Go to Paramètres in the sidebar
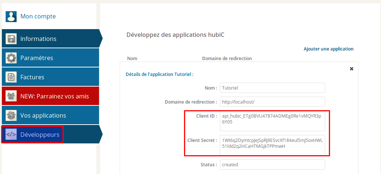The height and width of the screenshot is (174, 381). click(51, 58)
